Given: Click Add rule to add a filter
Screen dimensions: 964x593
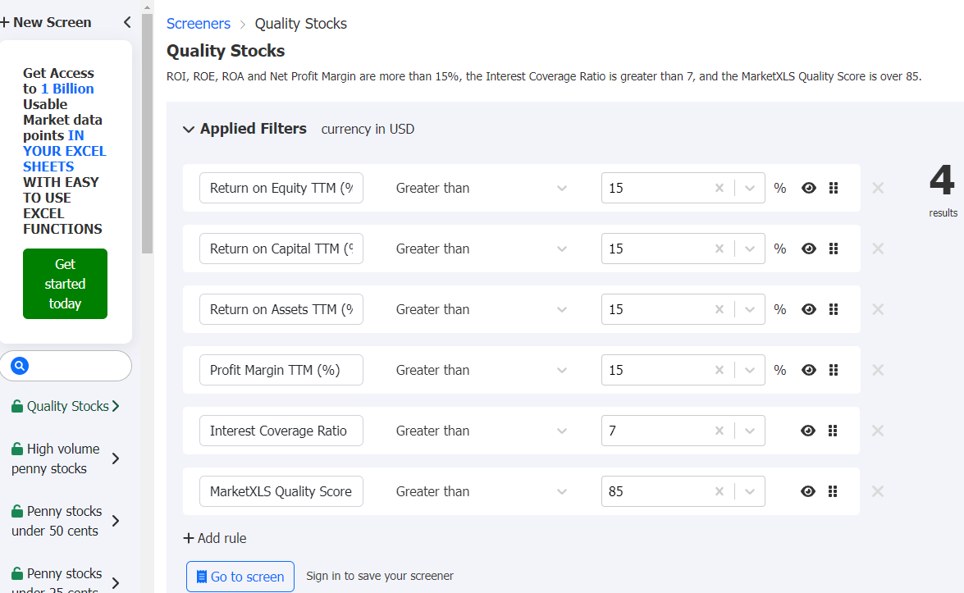Looking at the screenshot, I should click(215, 538).
